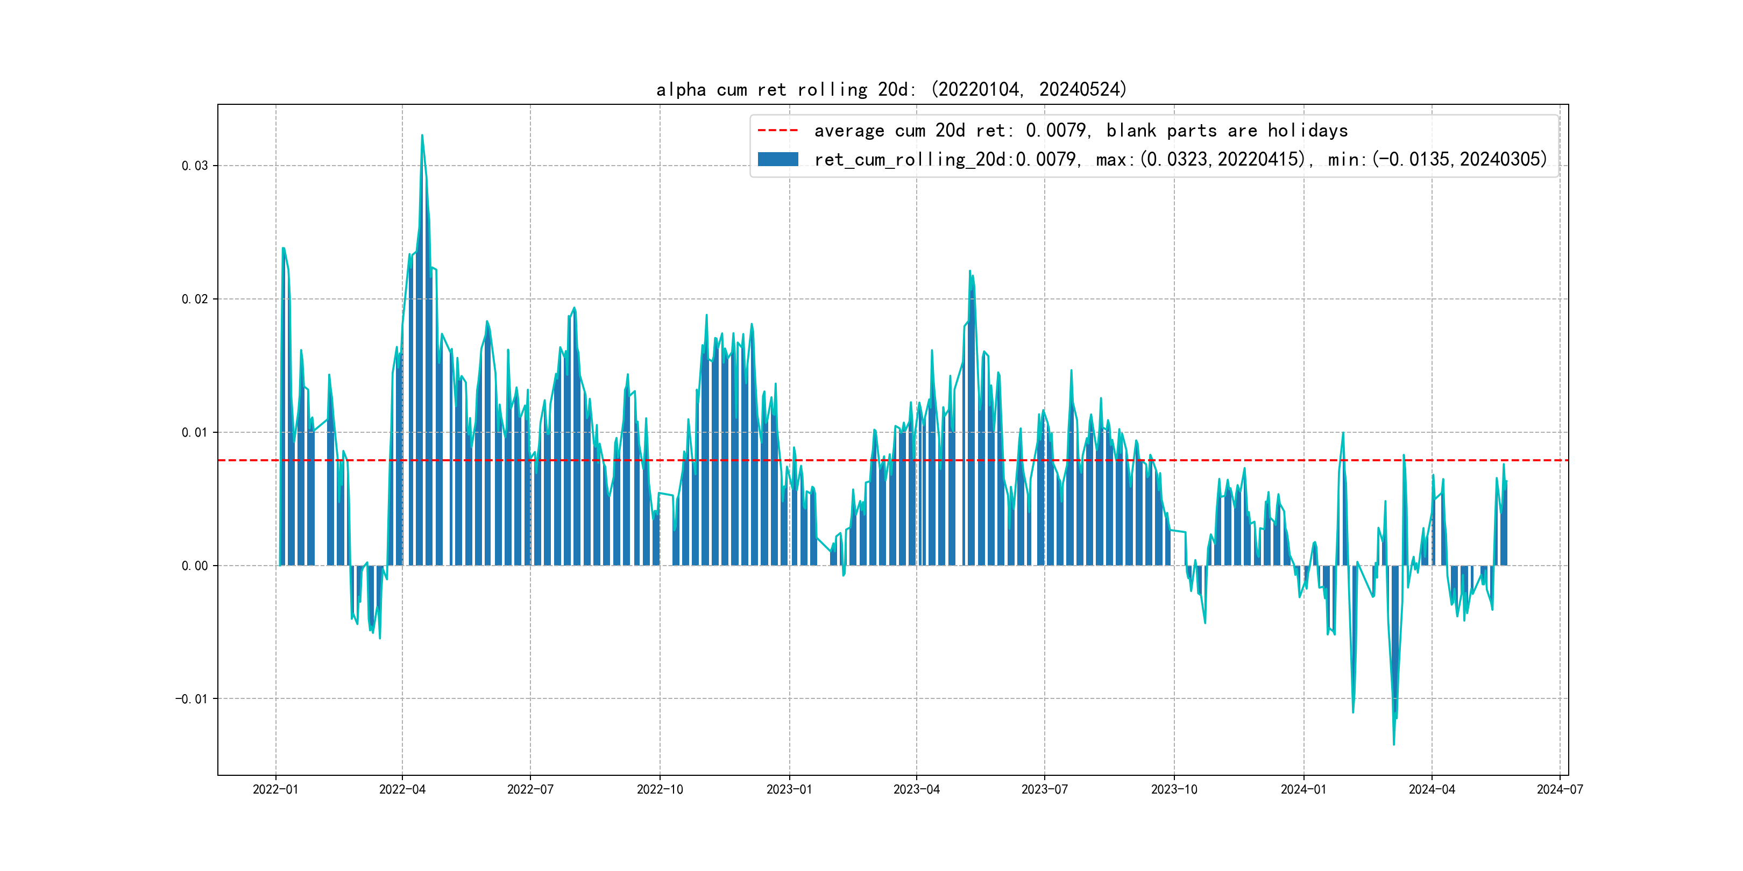Click the 2023-01 x-axis label
This screenshot has height=871, width=1743.
tap(789, 789)
